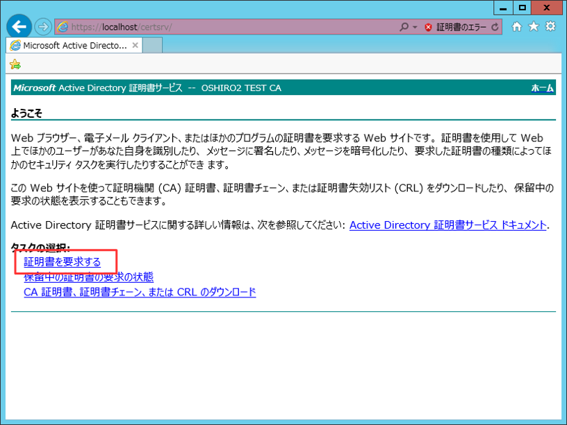Click the ようこそ heading text
Image resolution: width=567 pixels, height=425 pixels.
pos(26,113)
